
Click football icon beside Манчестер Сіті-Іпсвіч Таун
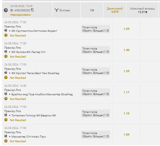(x=6, y=136)
